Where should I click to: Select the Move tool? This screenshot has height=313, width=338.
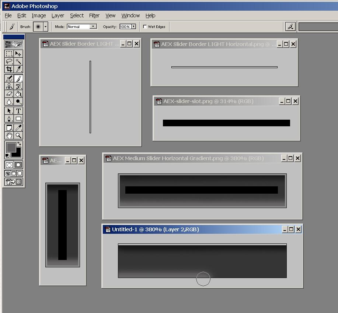pos(18,54)
